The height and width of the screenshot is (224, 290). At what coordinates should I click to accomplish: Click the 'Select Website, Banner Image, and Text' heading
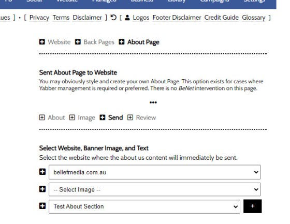click(94, 148)
